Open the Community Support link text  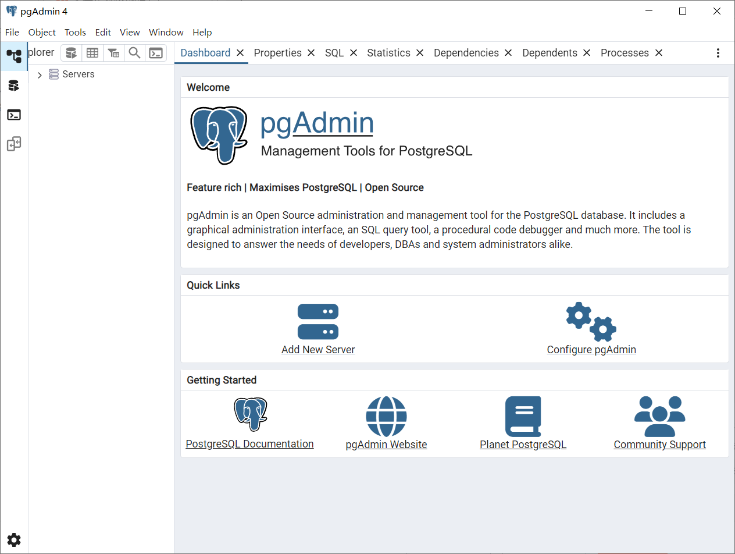click(659, 445)
